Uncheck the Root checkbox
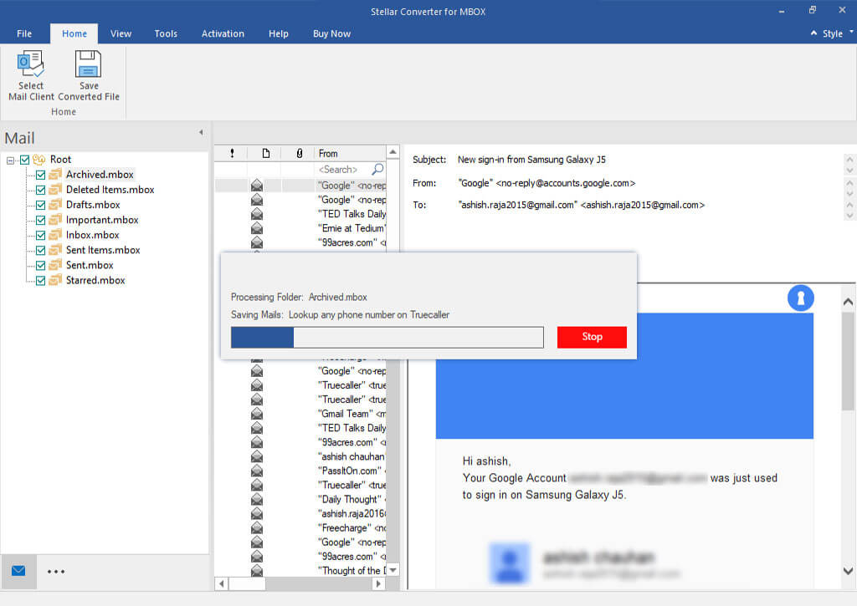This screenshot has width=857, height=606. coord(24,160)
